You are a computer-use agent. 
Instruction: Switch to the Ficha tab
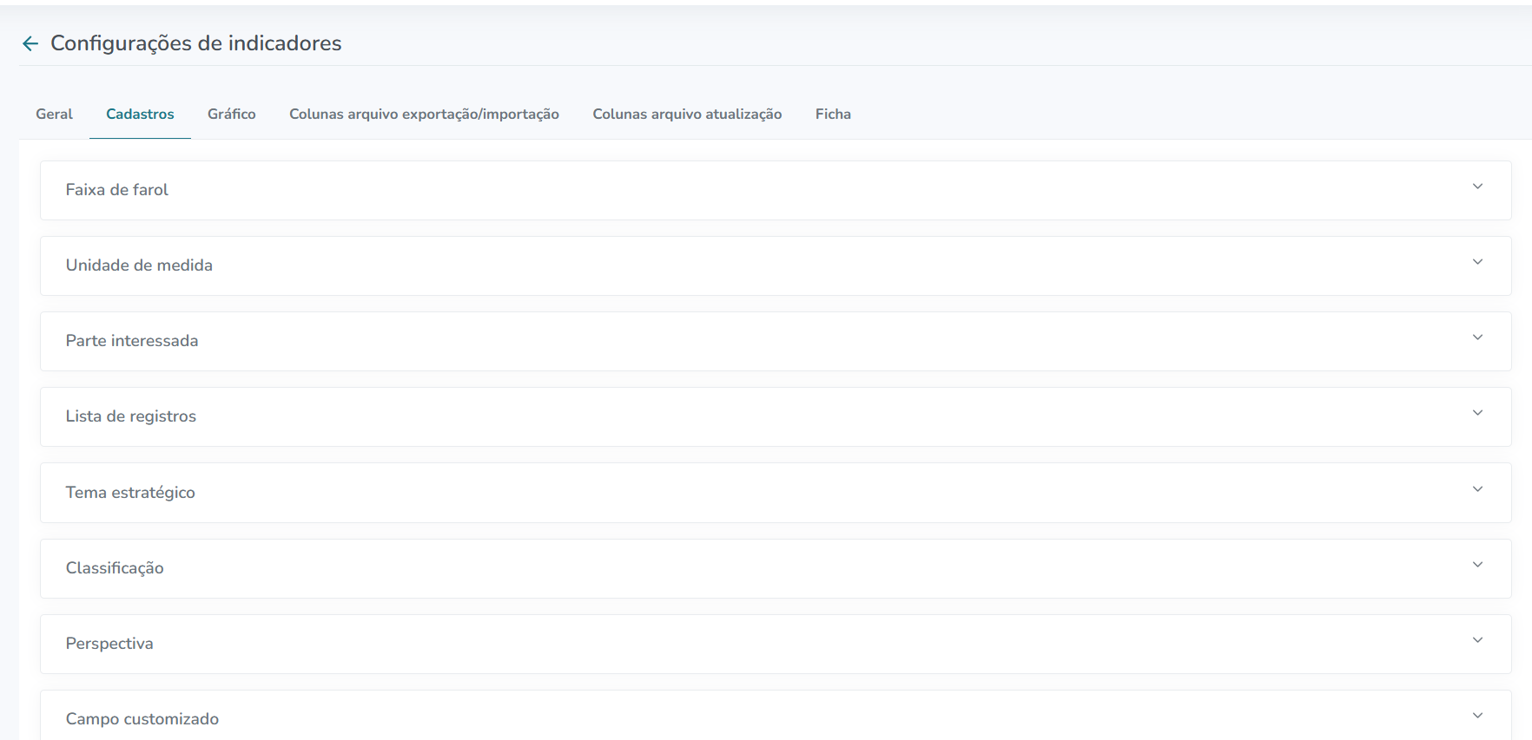coord(833,115)
